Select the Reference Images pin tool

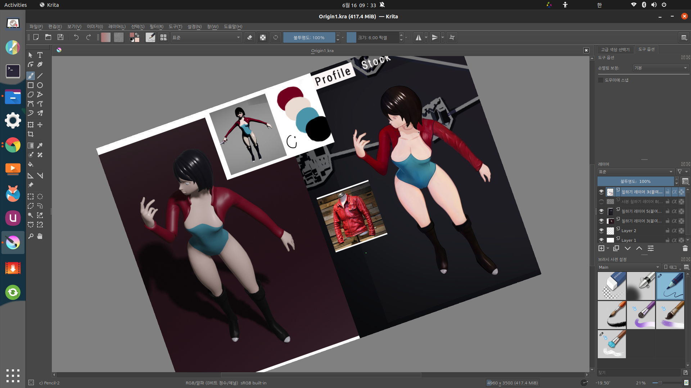coord(31,185)
